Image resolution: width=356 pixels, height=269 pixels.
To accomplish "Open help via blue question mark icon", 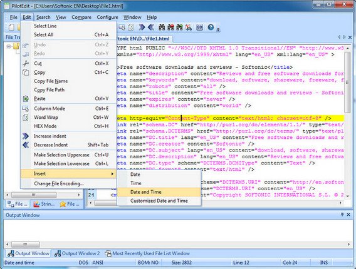I will point(211,28).
